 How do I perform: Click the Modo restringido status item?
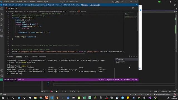click(10, 80)
